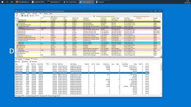Click the threads list vertical scrollbar
Viewport: 191px width, 107px height.
pyautogui.click(x=161, y=79)
